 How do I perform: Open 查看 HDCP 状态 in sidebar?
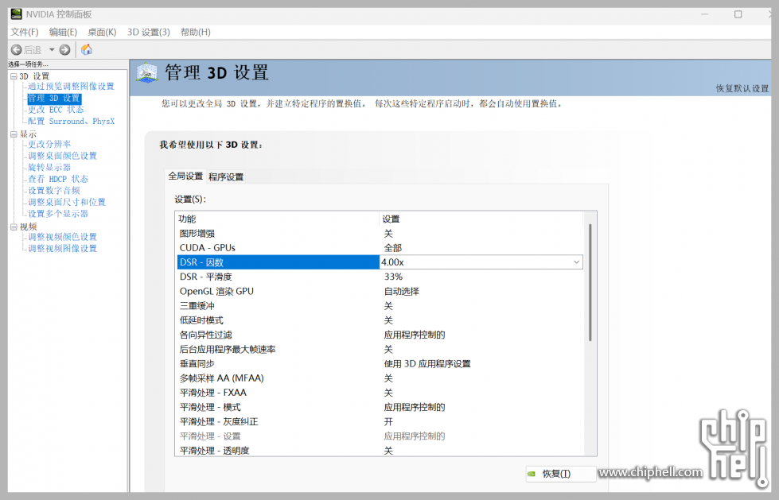click(58, 179)
